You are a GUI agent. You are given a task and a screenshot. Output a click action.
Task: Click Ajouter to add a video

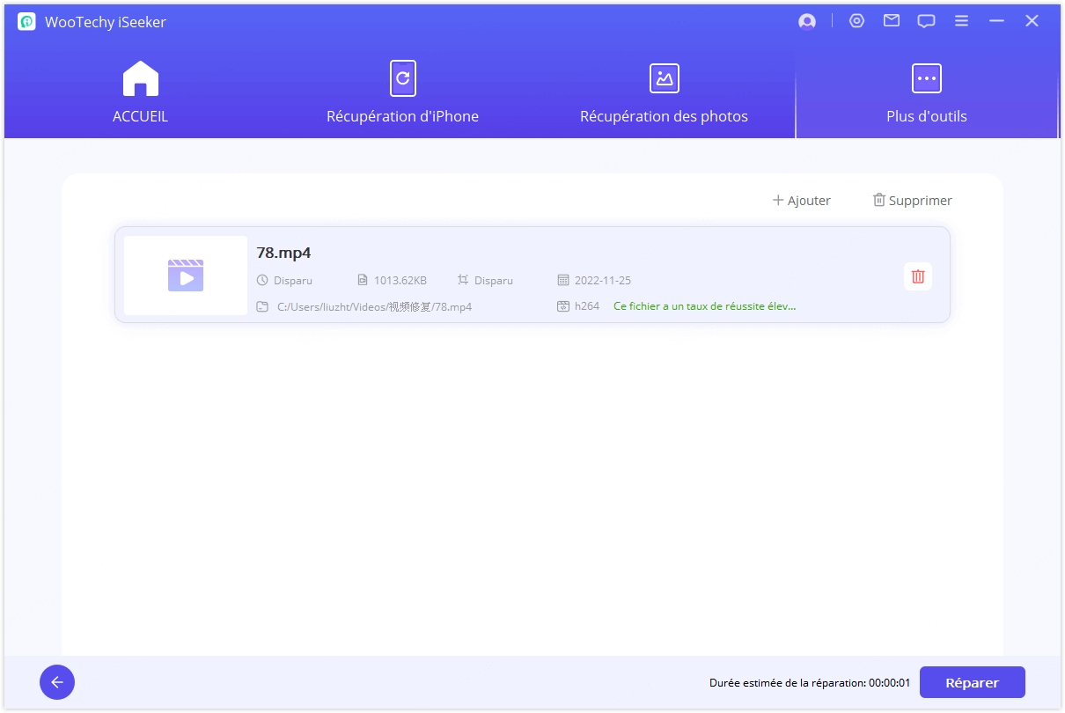point(801,201)
